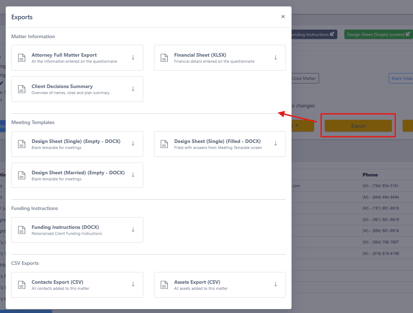Click document icon beside Funding Instructions (DOCX)
Image resolution: width=413 pixels, height=313 pixels.
pos(21,230)
